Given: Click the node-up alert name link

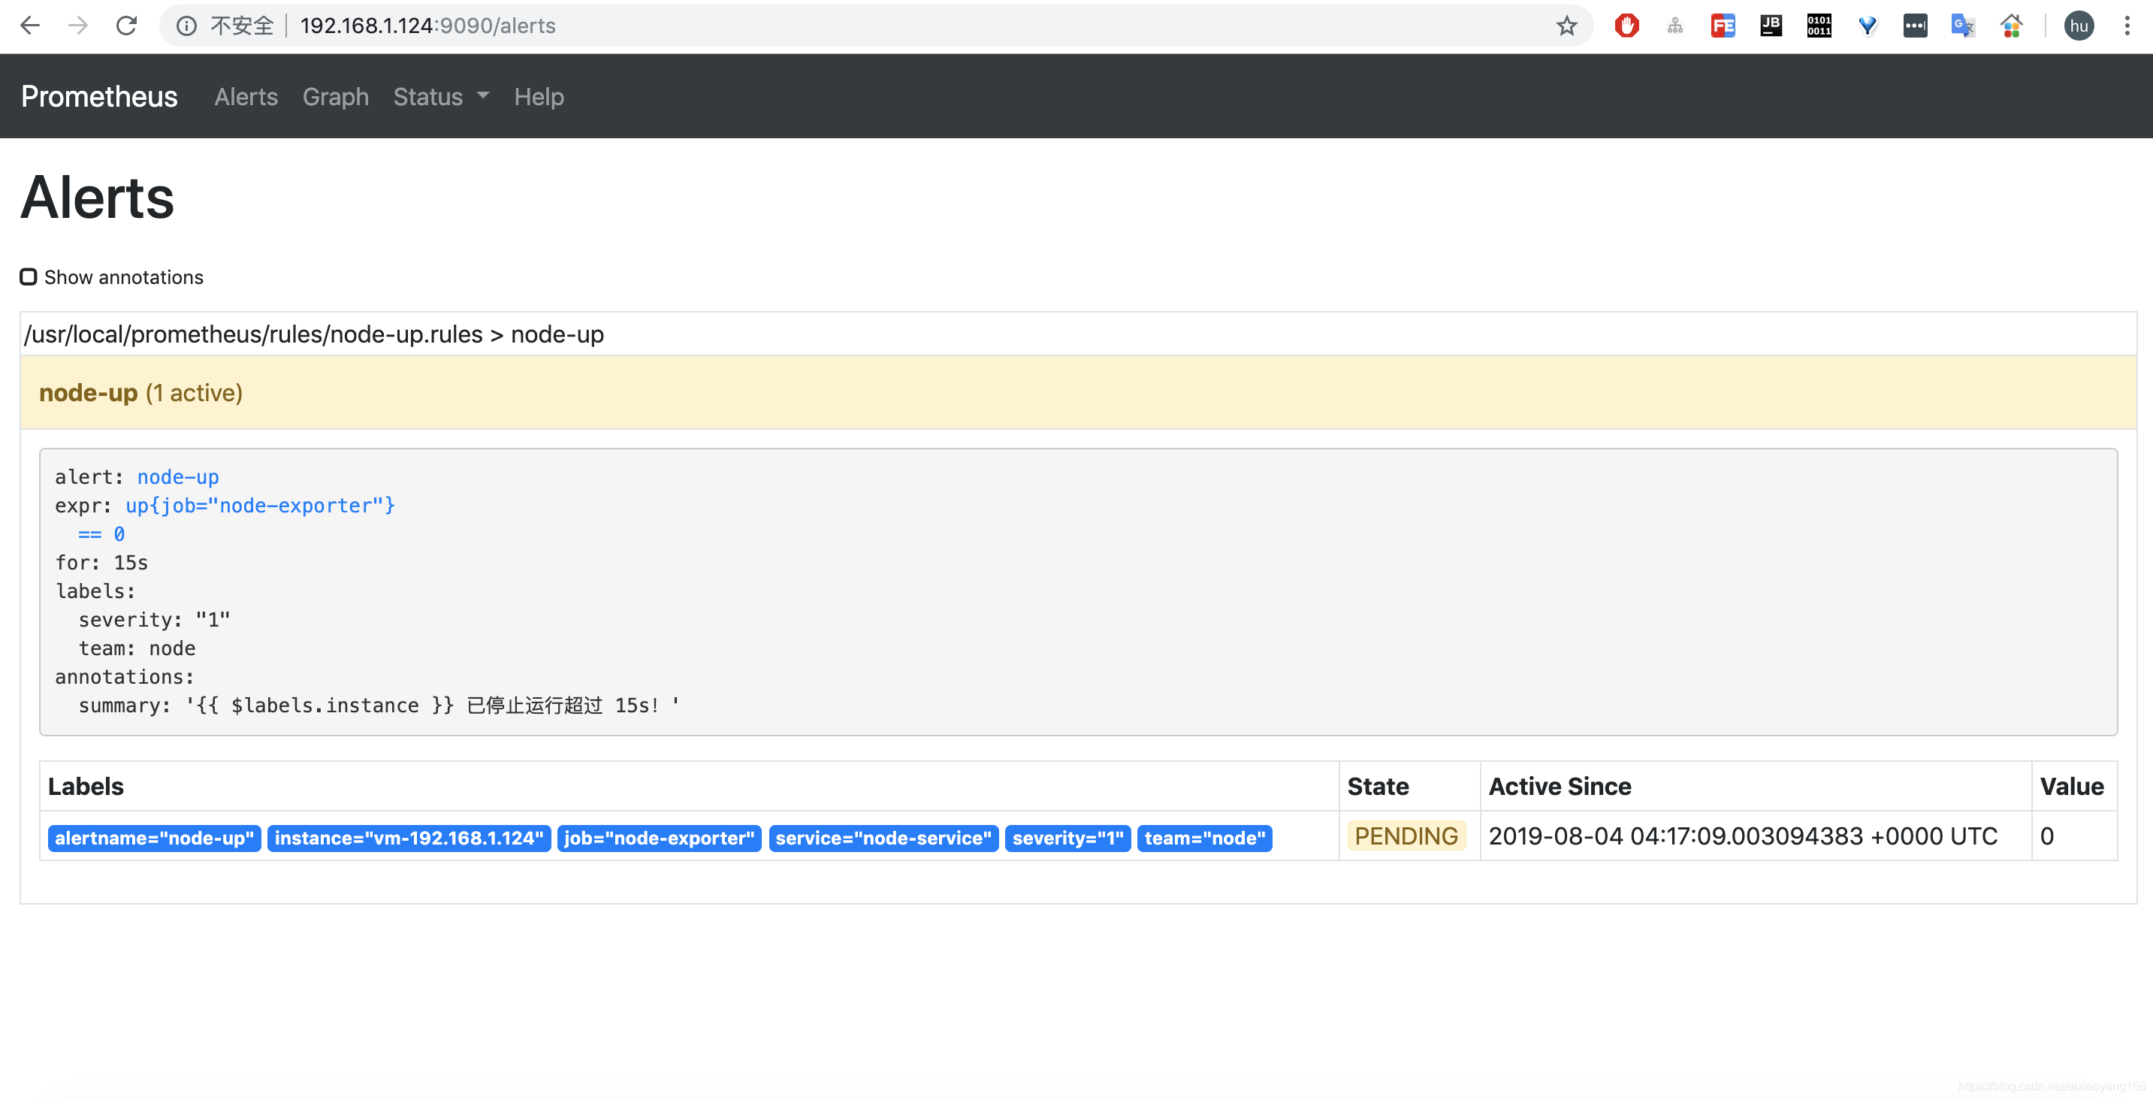Looking at the screenshot, I should (x=177, y=477).
